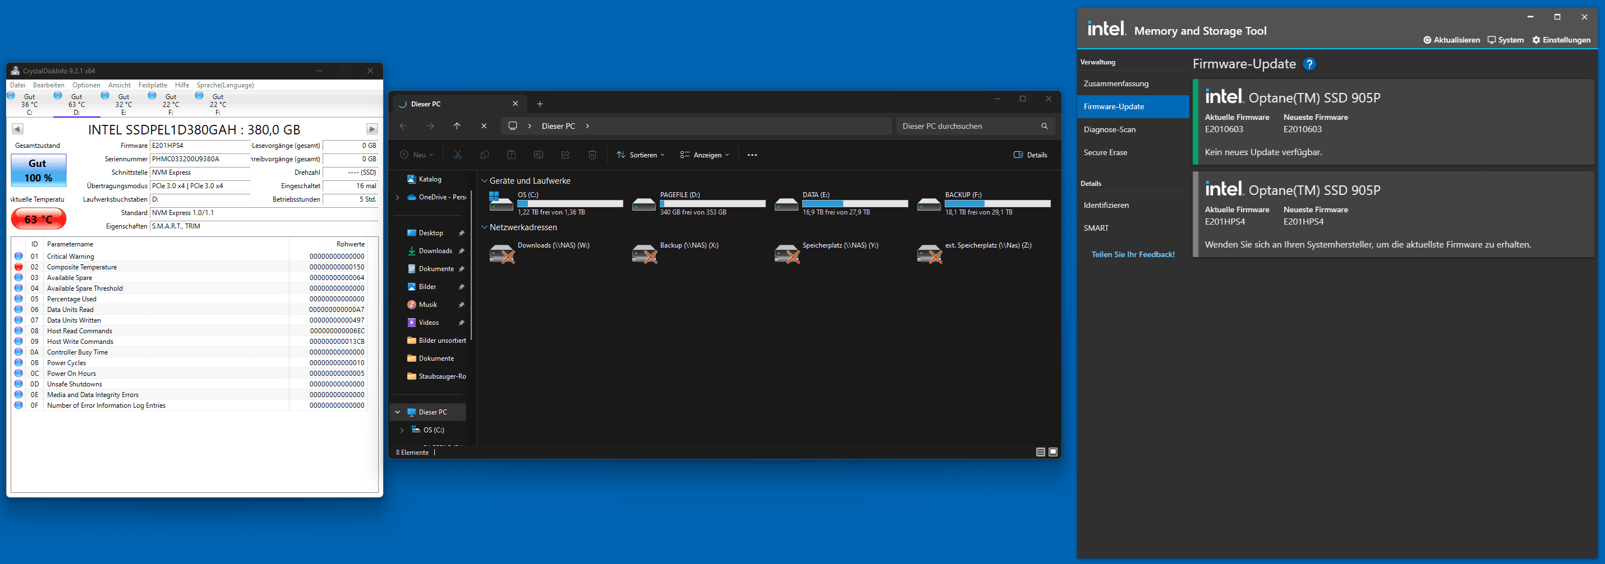Collapse the Geräte und Laufwerke group
The width and height of the screenshot is (1605, 564).
pos(484,181)
